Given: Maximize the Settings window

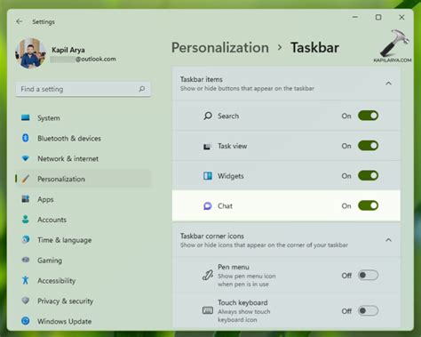Looking at the screenshot, I should 378,17.
